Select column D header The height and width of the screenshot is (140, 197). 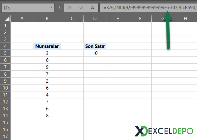point(95,19)
